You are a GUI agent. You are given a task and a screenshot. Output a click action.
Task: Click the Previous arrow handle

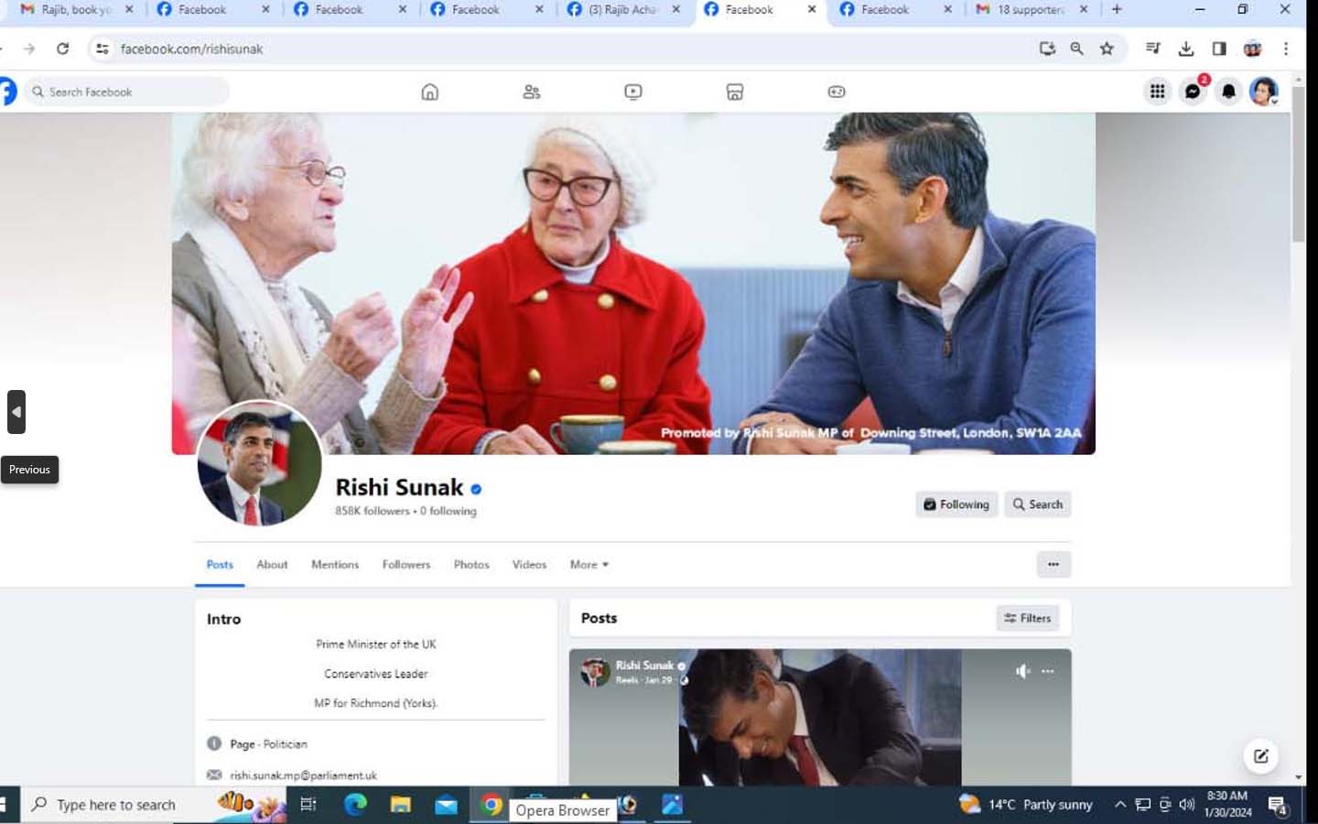[x=16, y=412]
